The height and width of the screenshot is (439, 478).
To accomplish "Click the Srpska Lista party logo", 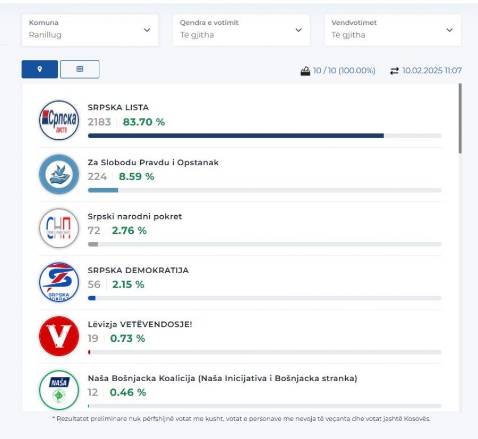I will click(59, 120).
